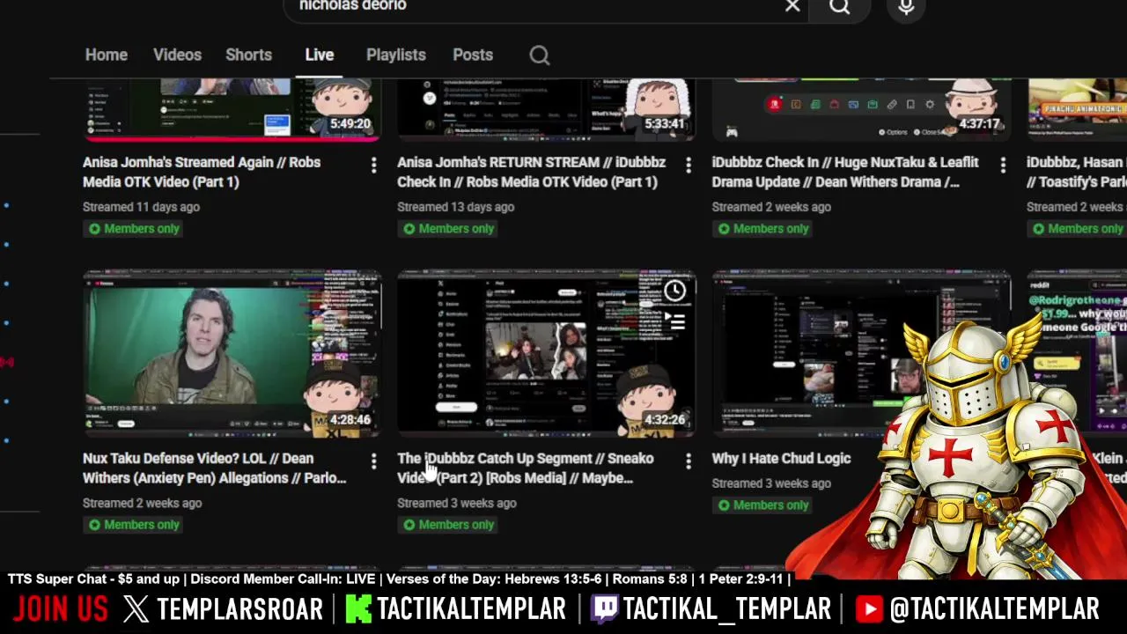The height and width of the screenshot is (634, 1127).
Task: Click the Members only badge under Nux Taku Defense Video
Action: (133, 525)
